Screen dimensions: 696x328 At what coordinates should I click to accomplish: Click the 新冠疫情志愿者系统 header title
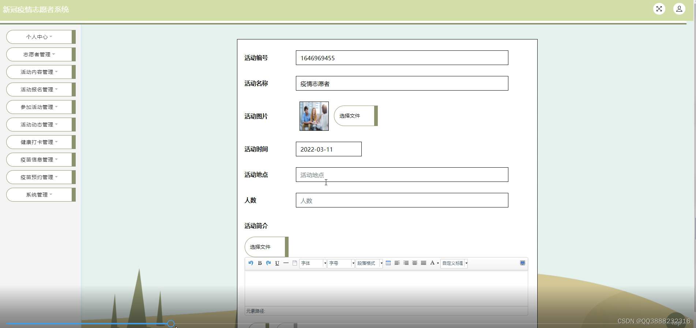click(x=36, y=9)
